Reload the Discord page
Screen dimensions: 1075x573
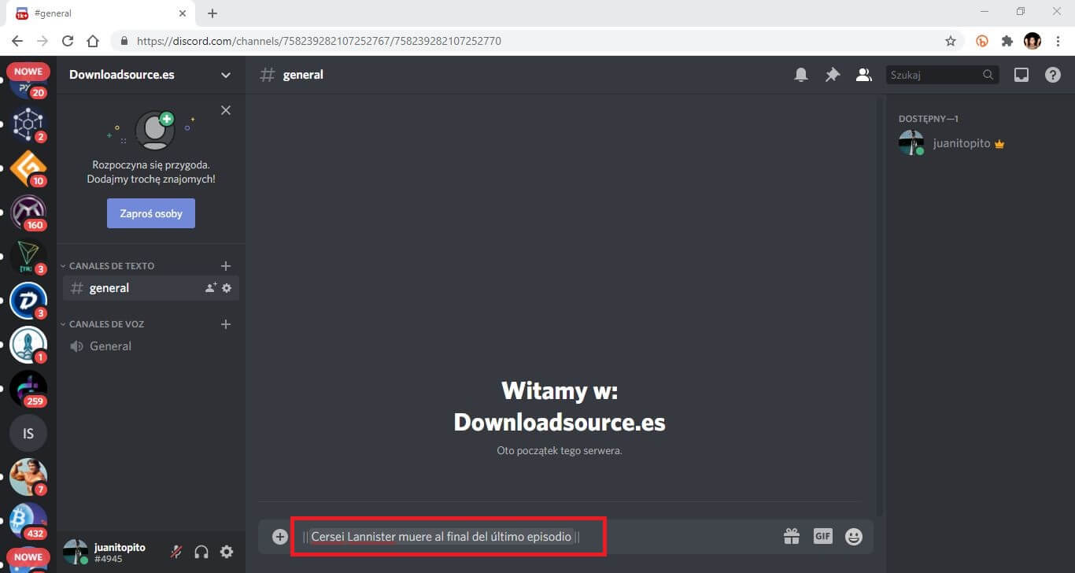coord(68,41)
